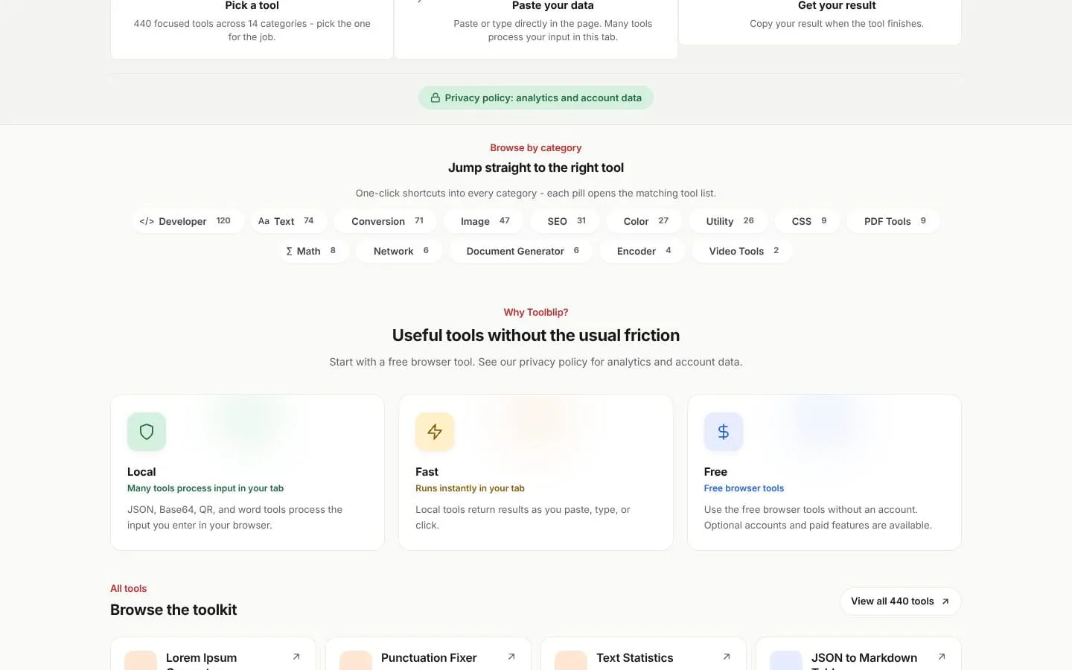Click the "Jump straight to the right tool" heading
The image size is (1072, 670).
coord(536,167)
